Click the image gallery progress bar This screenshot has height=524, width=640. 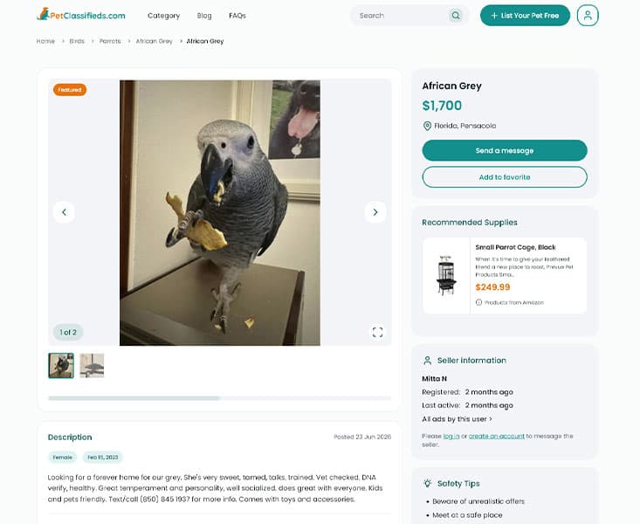point(220,397)
